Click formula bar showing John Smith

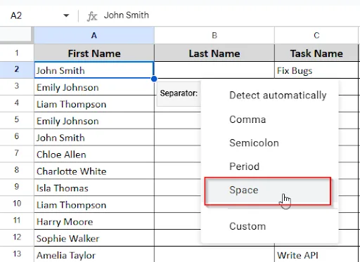tap(126, 15)
